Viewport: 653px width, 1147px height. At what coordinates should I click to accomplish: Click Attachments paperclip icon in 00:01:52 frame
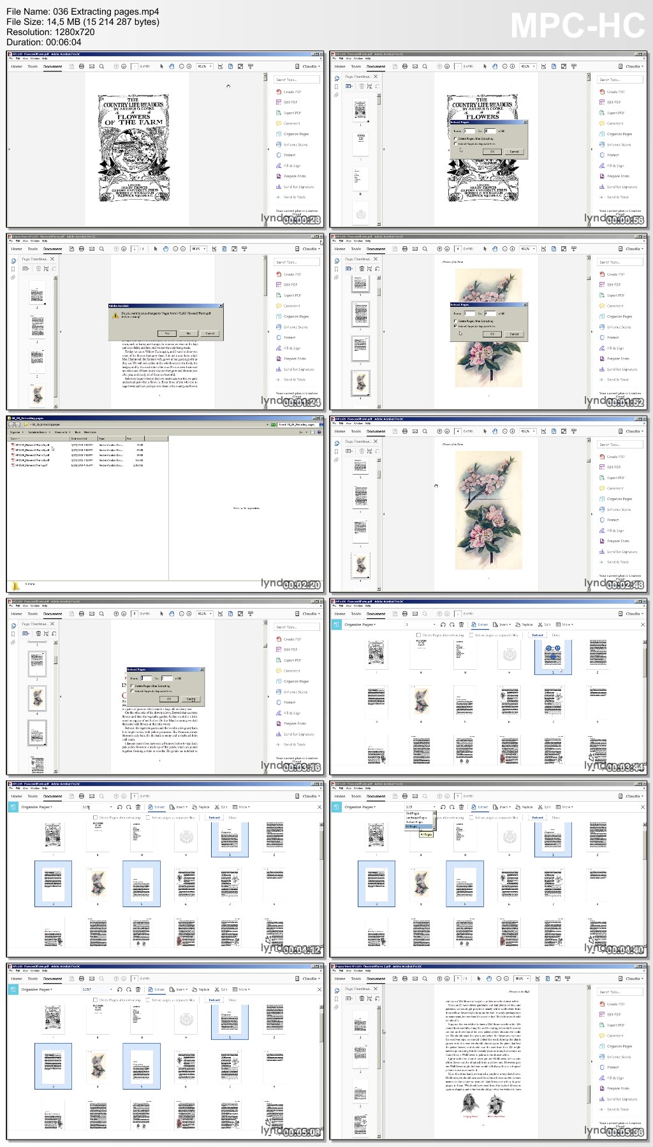pyautogui.click(x=336, y=277)
